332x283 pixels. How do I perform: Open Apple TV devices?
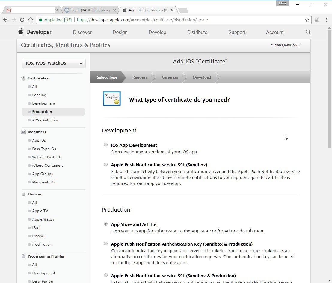pos(40,211)
